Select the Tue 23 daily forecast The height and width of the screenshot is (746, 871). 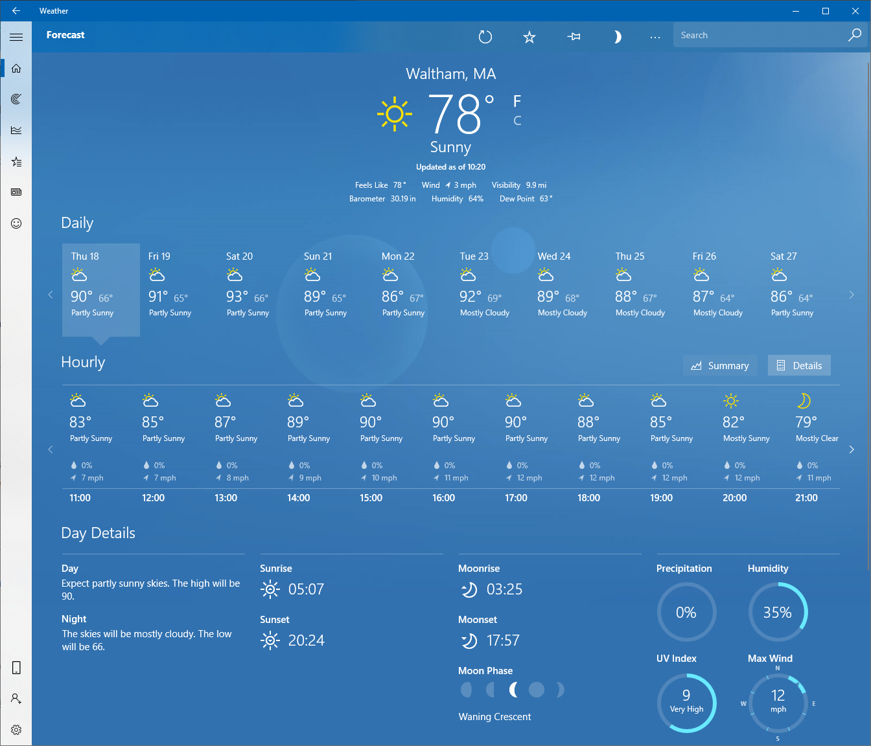pyautogui.click(x=490, y=289)
